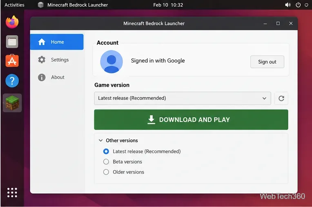Screen dimensions: 312x207
Task: Select Latest release (Recommended) radio button
Action: click(x=106, y=151)
